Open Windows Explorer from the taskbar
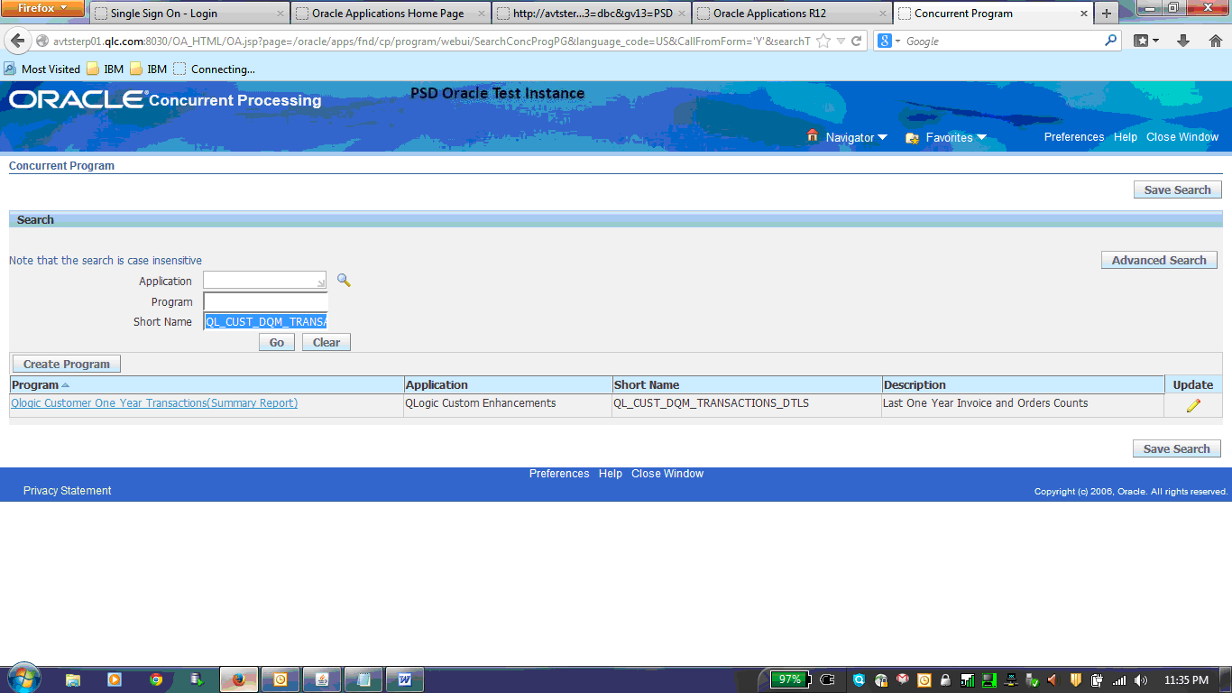 tap(73, 679)
